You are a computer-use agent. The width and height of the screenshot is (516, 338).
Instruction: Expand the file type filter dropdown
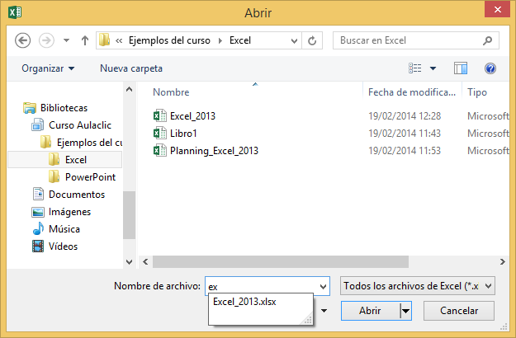coord(489,285)
